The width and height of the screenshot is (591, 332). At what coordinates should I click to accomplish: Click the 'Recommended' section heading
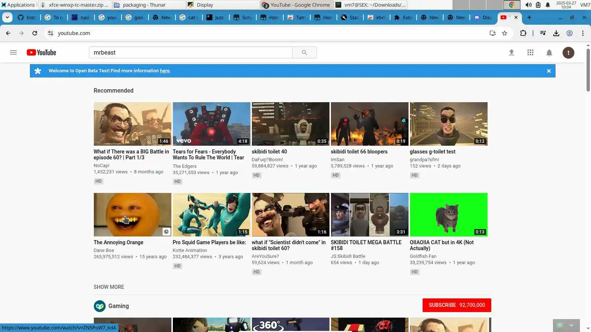(x=113, y=91)
